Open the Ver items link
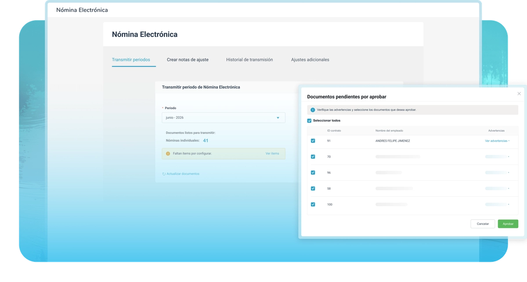The image size is (527, 282). [272, 154]
